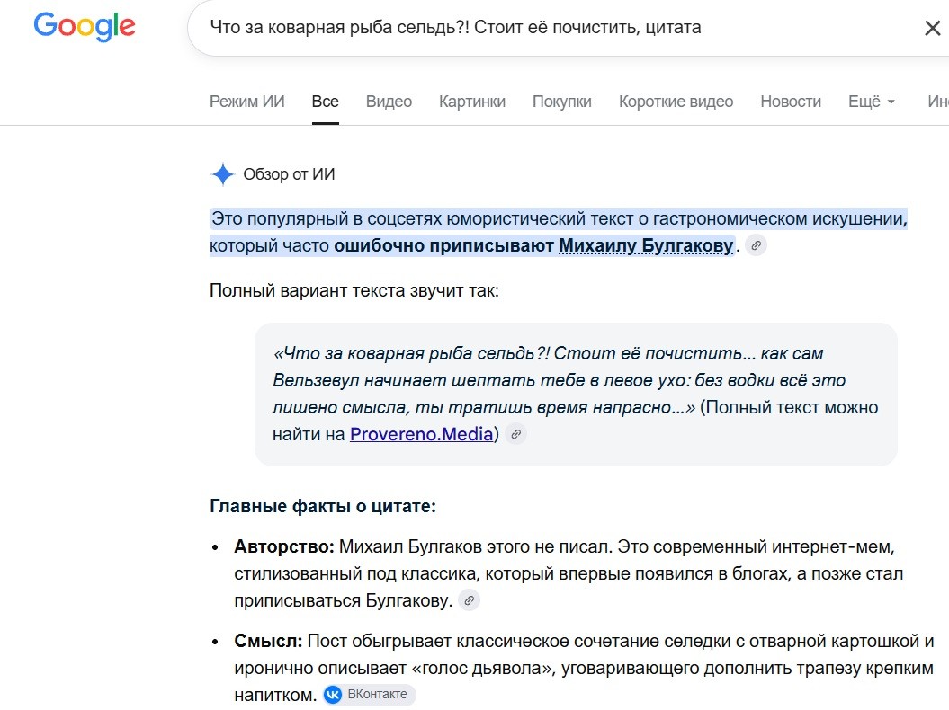The height and width of the screenshot is (710, 949).
Task: Open the Provereno.Media link
Action: [421, 434]
